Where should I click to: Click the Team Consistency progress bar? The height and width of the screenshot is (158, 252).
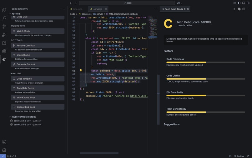click(206, 112)
